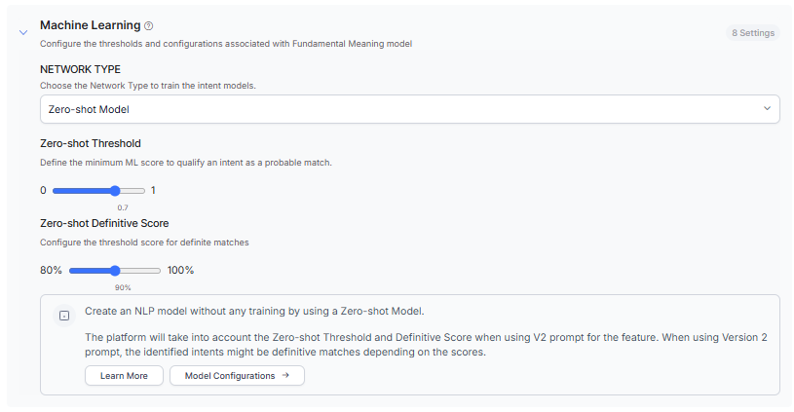Image resolution: width=794 pixels, height=412 pixels.
Task: Click the info icon in the note box
Action: [64, 316]
